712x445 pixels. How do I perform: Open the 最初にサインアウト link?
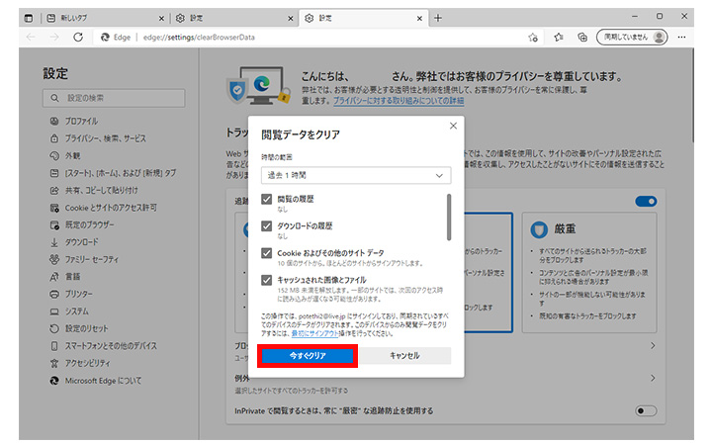[314, 334]
